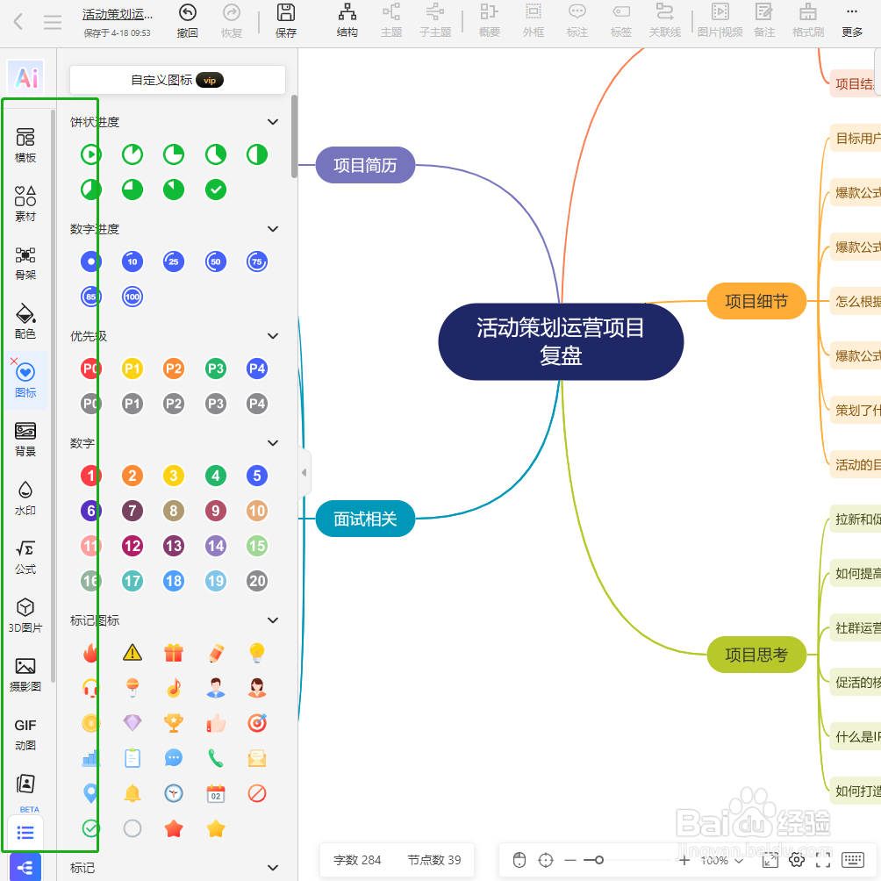881x881 pixels.
Task: Click the 概要 summary tool
Action: (490, 21)
